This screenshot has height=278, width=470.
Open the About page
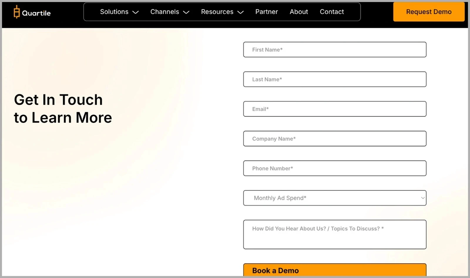[x=299, y=12]
